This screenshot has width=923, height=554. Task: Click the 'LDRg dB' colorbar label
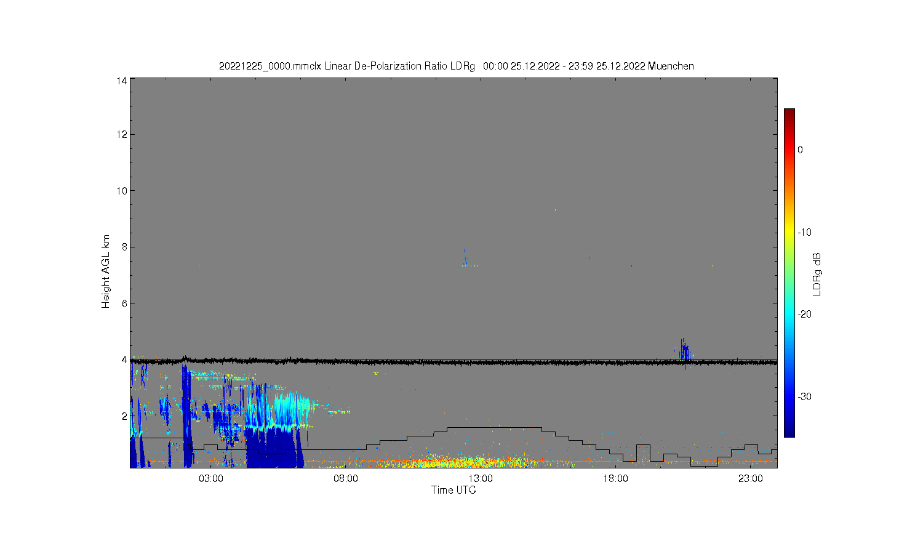coord(817,275)
